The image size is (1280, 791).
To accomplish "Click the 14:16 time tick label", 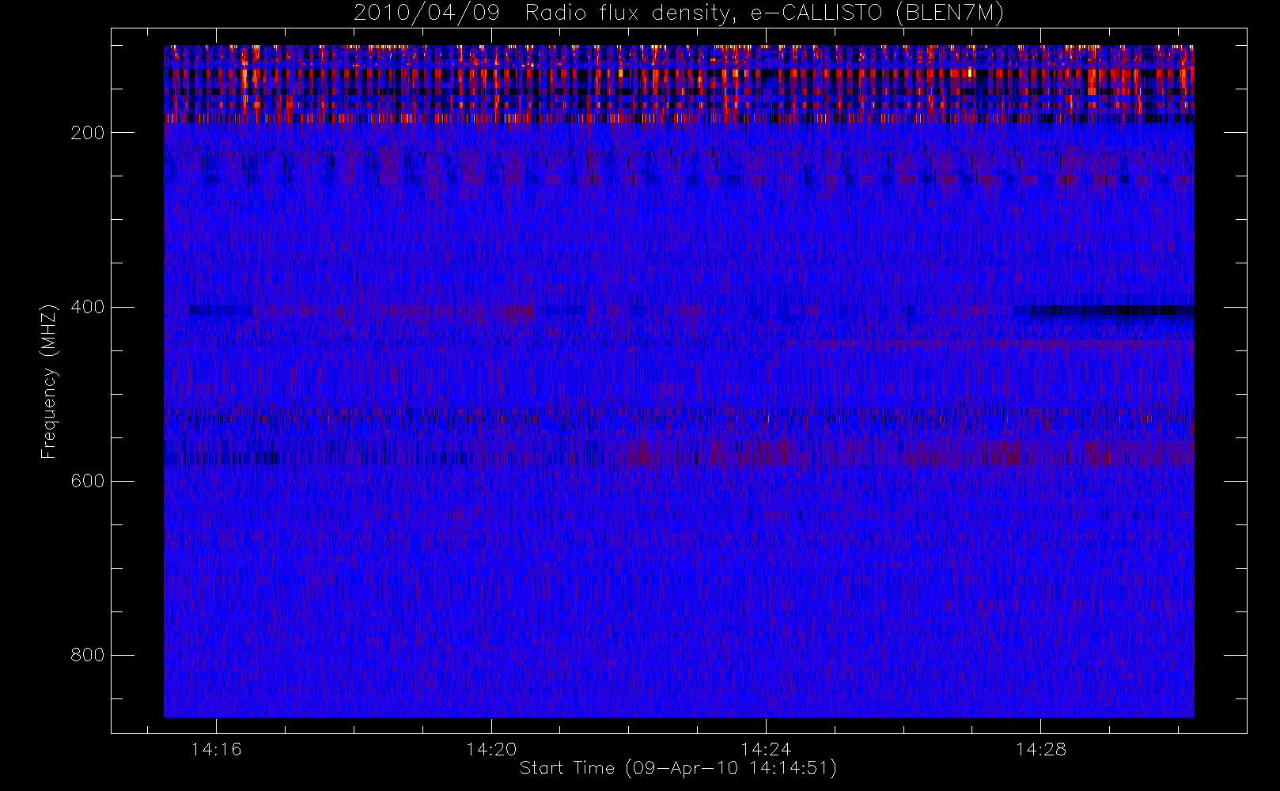I will click(216, 749).
